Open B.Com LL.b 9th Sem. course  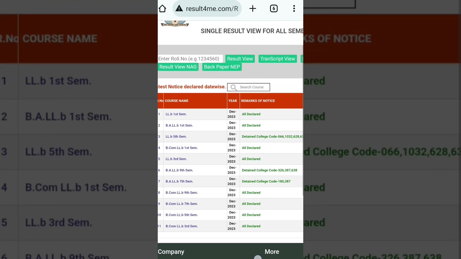[x=182, y=192]
